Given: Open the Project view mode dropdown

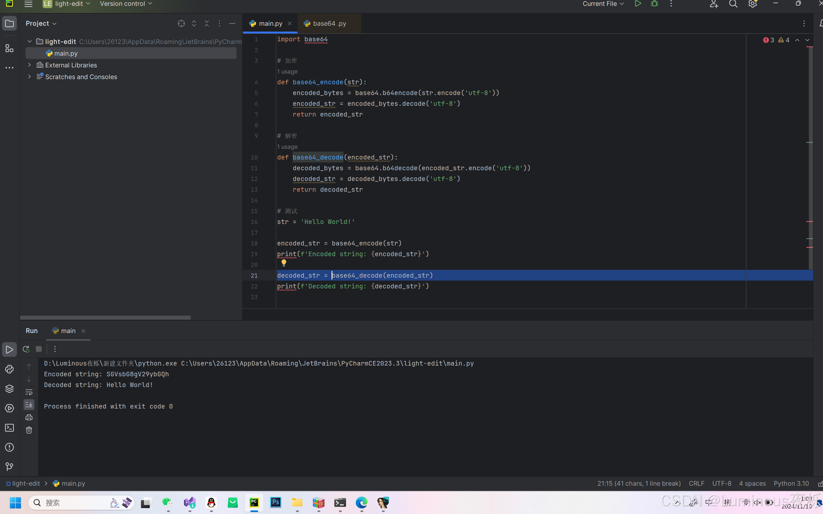Looking at the screenshot, I should point(41,23).
